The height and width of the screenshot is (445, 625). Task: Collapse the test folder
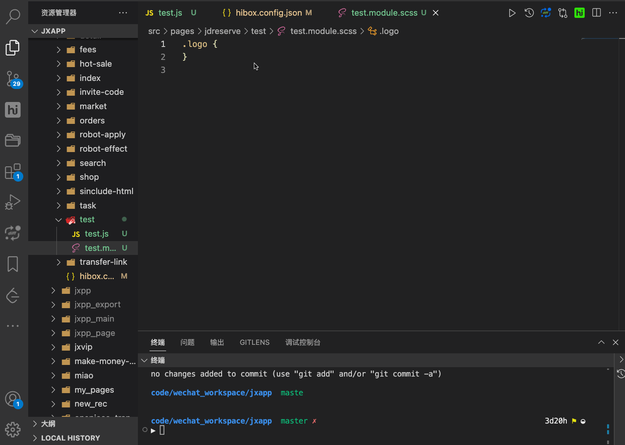[x=83, y=220]
